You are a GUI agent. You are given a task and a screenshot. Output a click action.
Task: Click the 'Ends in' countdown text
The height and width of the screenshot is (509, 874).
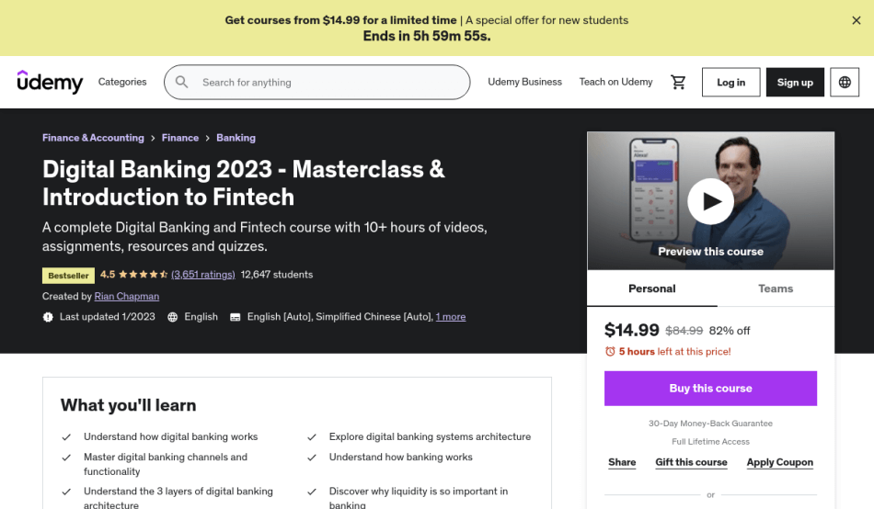pos(426,36)
